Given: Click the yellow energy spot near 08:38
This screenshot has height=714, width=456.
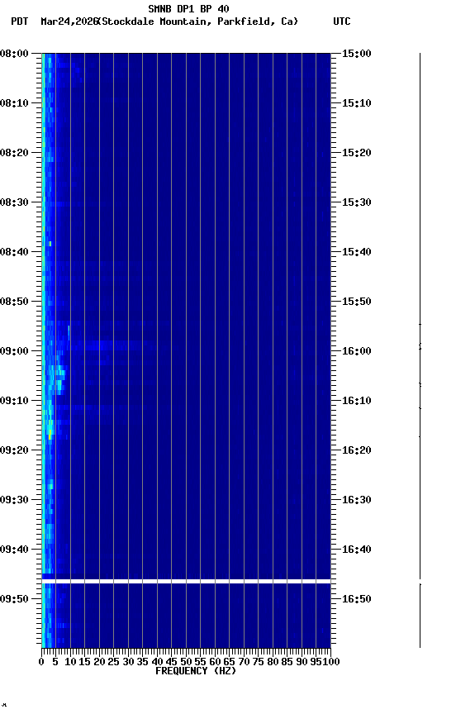Looking at the screenshot, I should 50,244.
